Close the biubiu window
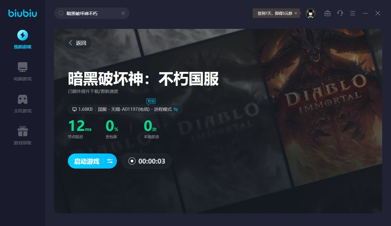391x226 pixels. pos(378,13)
